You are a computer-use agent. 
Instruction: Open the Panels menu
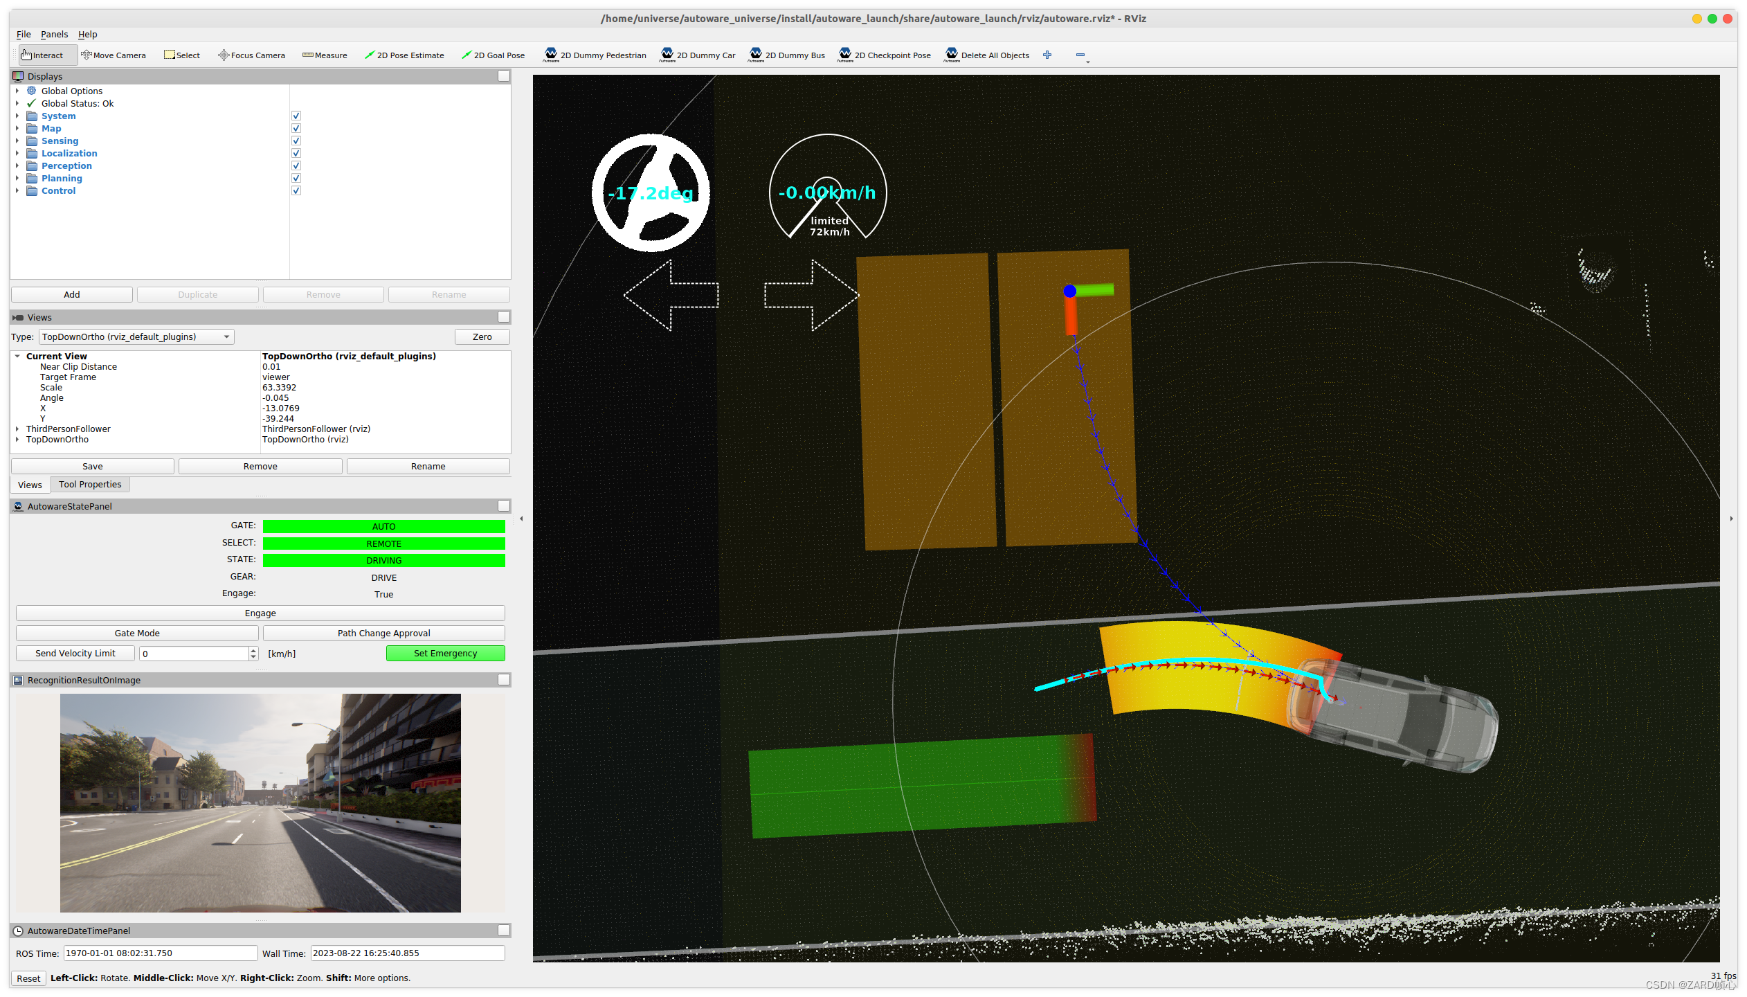tap(53, 34)
